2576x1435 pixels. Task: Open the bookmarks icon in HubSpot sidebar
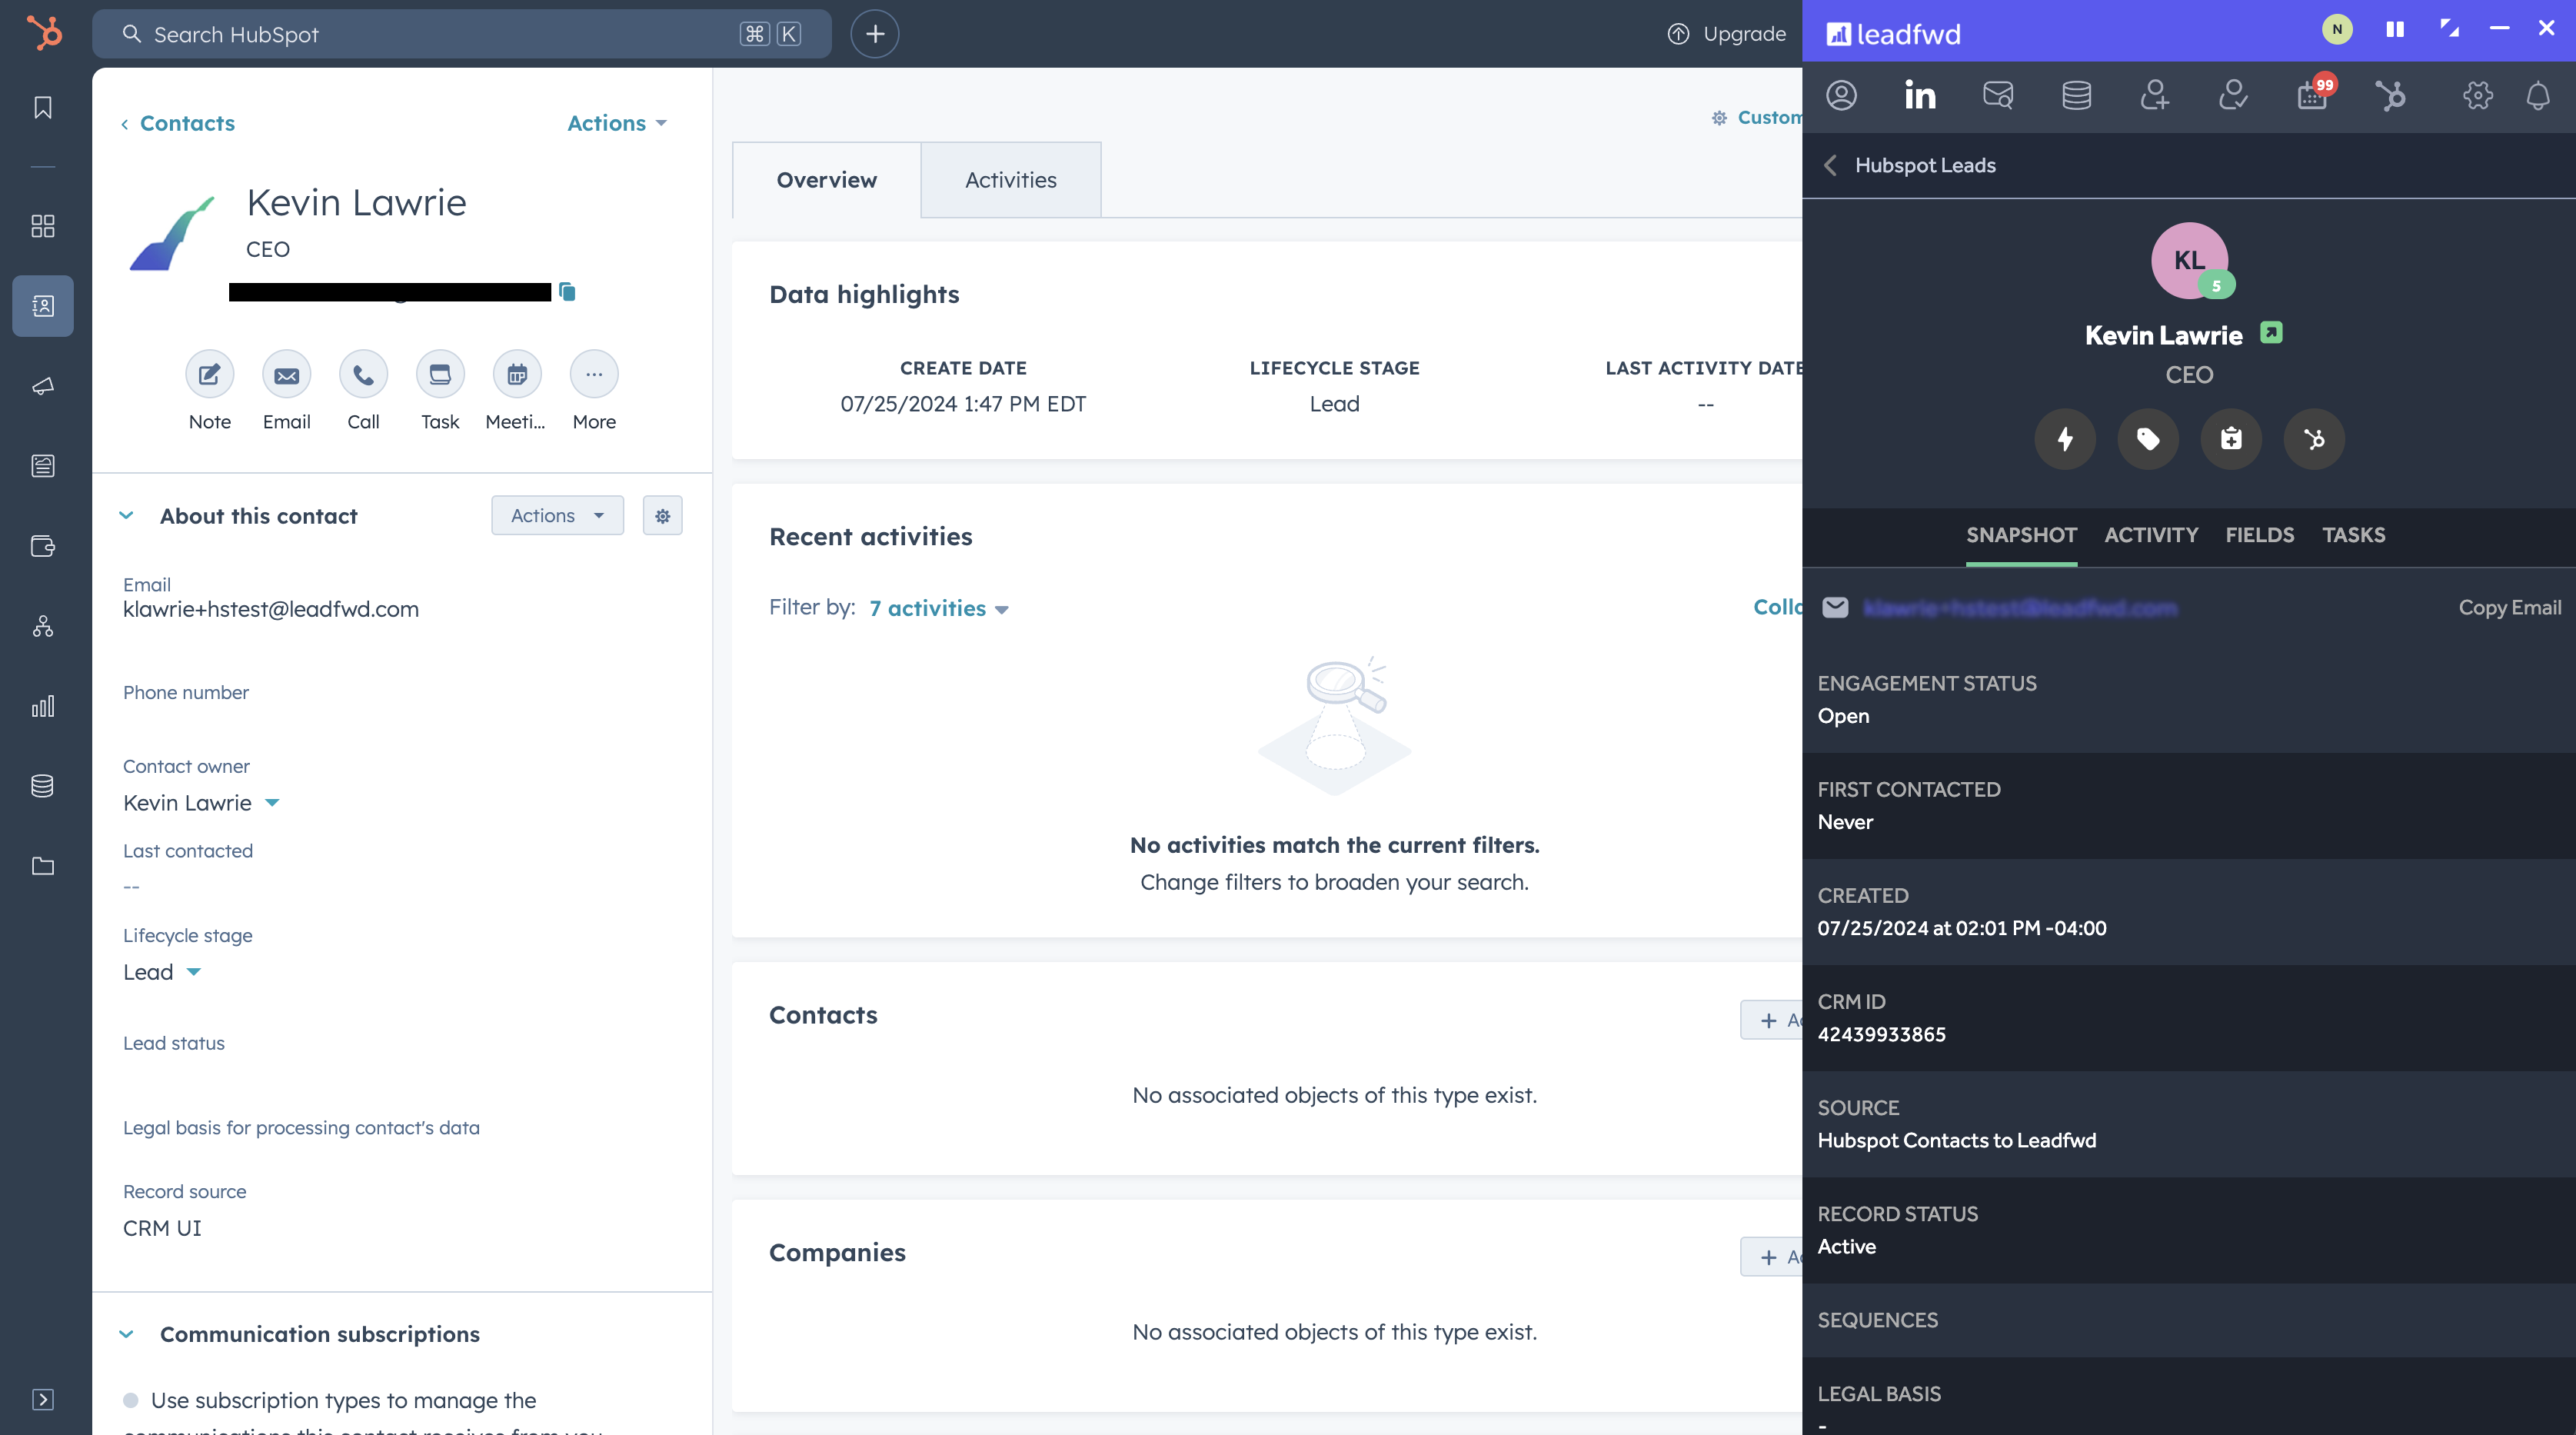point(43,107)
